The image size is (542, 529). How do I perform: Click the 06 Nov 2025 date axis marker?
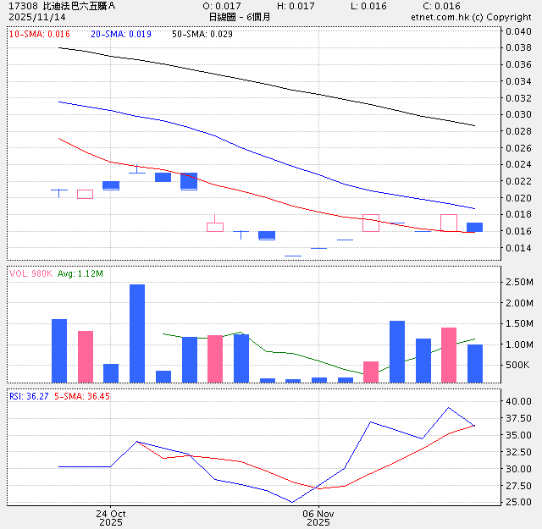coord(318,517)
